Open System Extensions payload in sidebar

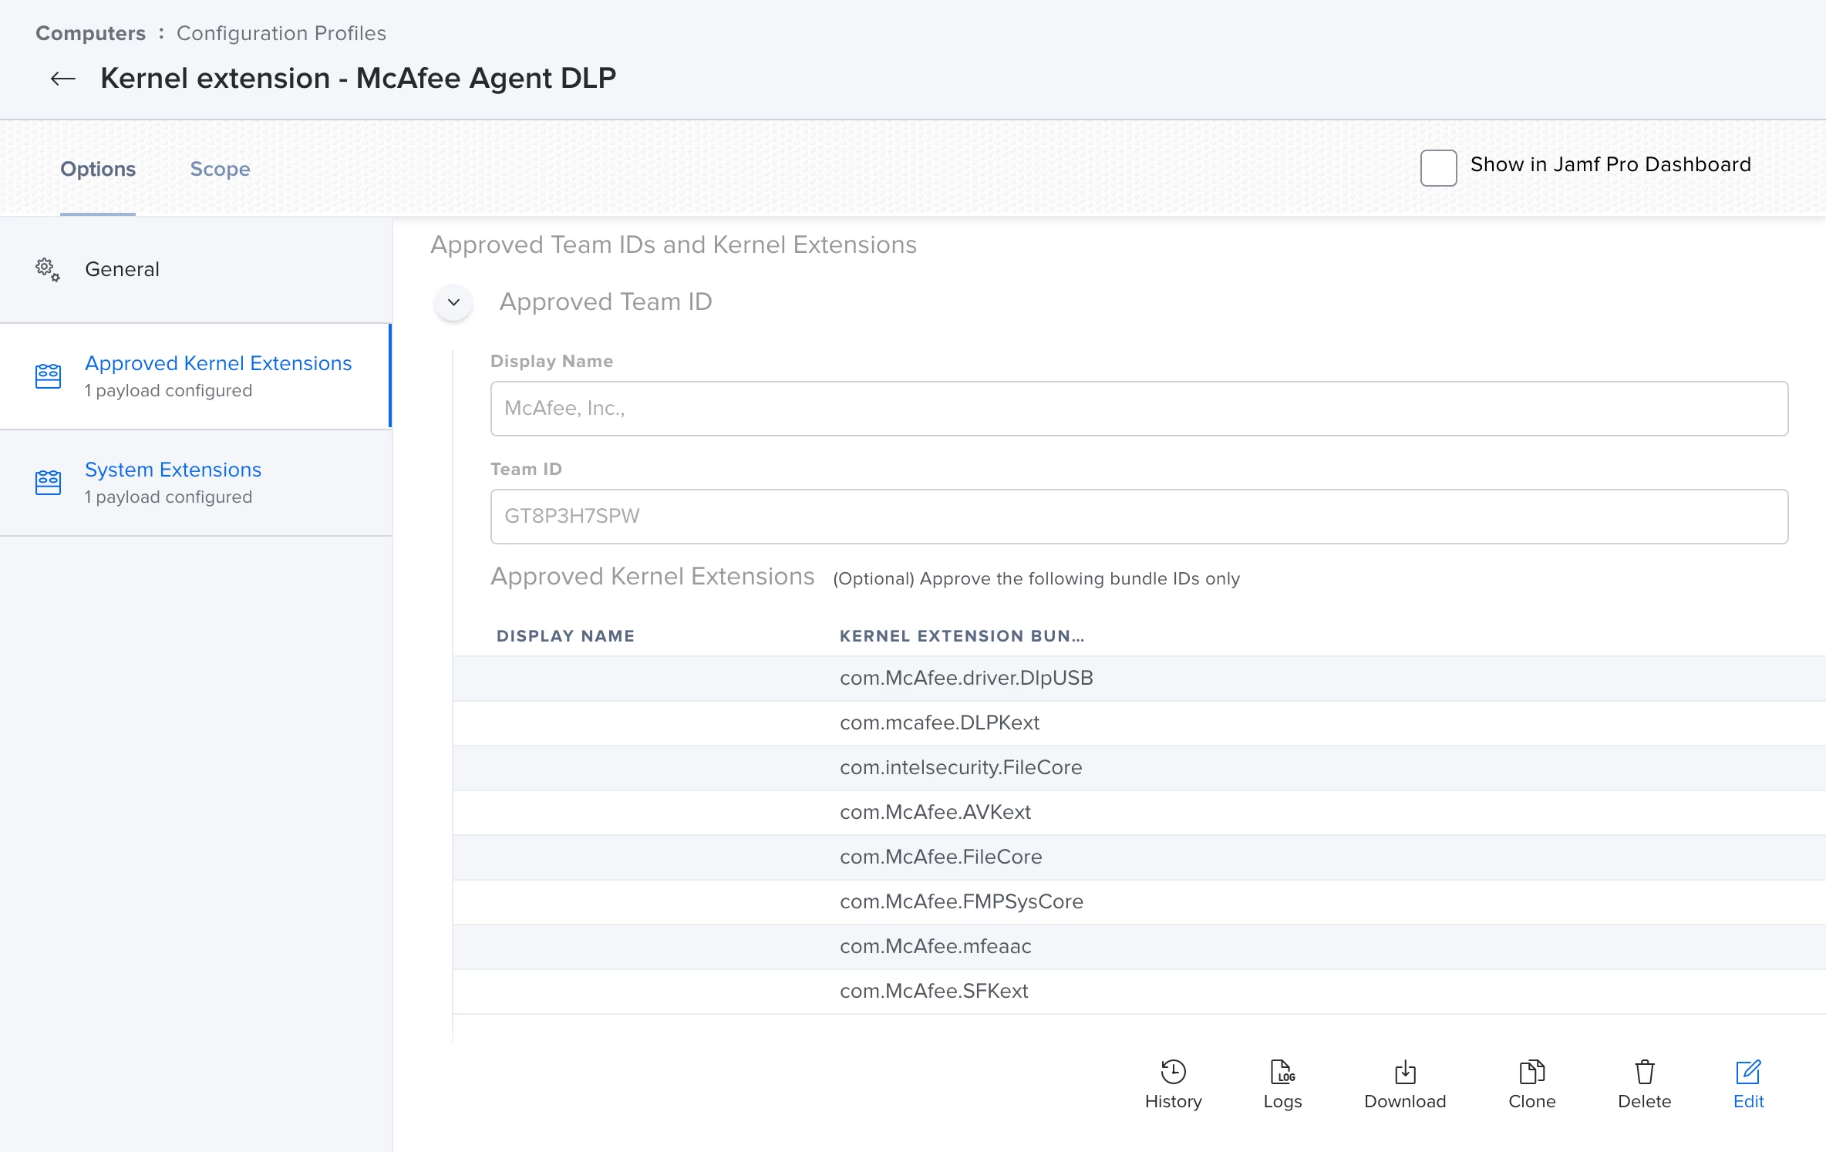[196, 483]
